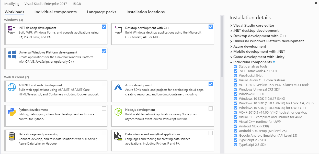
Task: Expand Mobile development with .NET details
Action: (x=231, y=52)
